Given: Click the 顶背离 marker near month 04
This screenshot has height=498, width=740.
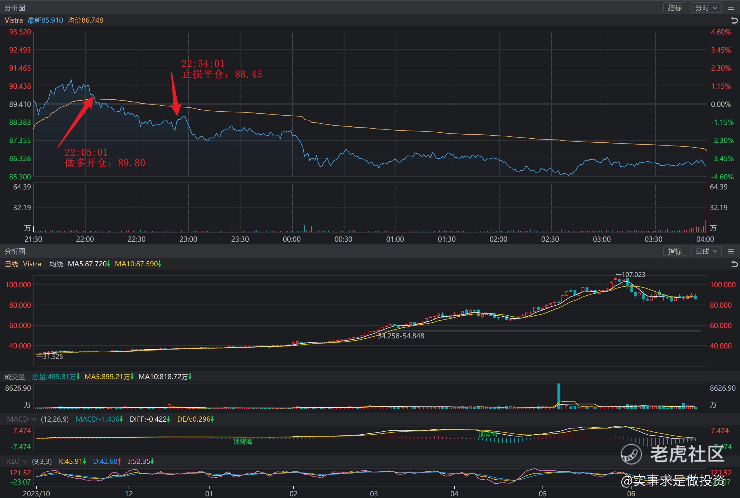Looking at the screenshot, I should coord(487,434).
